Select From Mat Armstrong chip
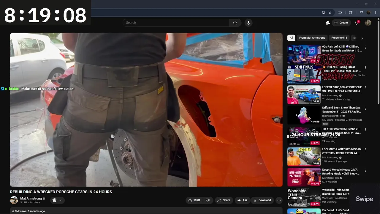This screenshot has height=214, width=380. click(312, 38)
